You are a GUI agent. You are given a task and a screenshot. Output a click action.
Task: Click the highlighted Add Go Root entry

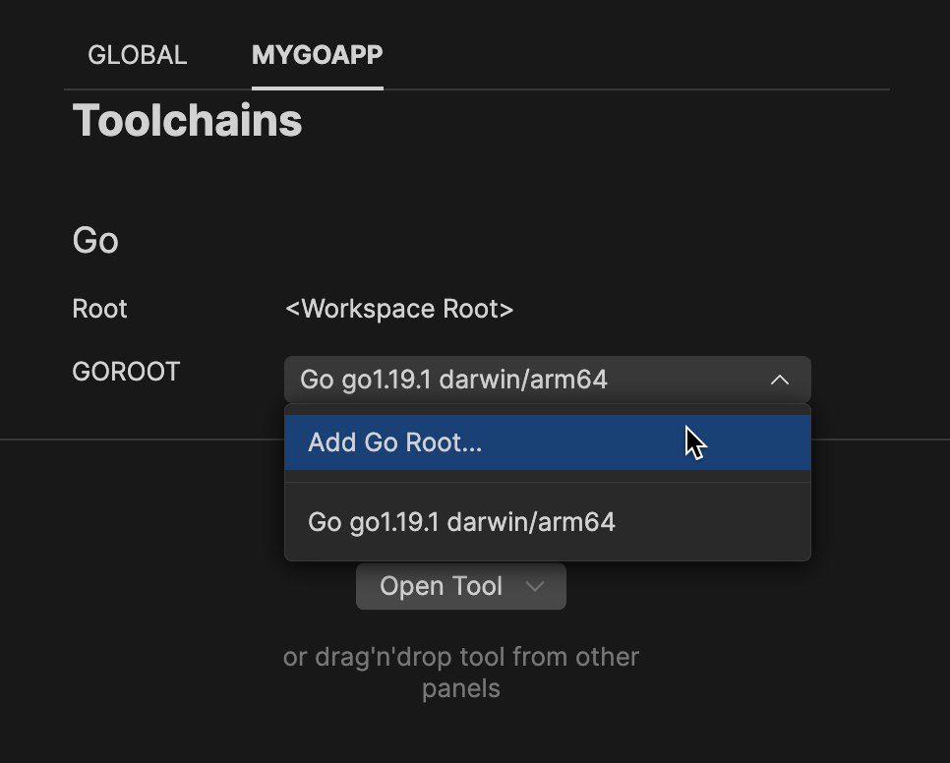pos(548,442)
